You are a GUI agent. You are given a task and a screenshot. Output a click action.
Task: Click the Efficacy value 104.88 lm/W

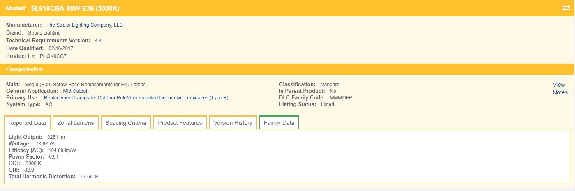[x=62, y=150]
